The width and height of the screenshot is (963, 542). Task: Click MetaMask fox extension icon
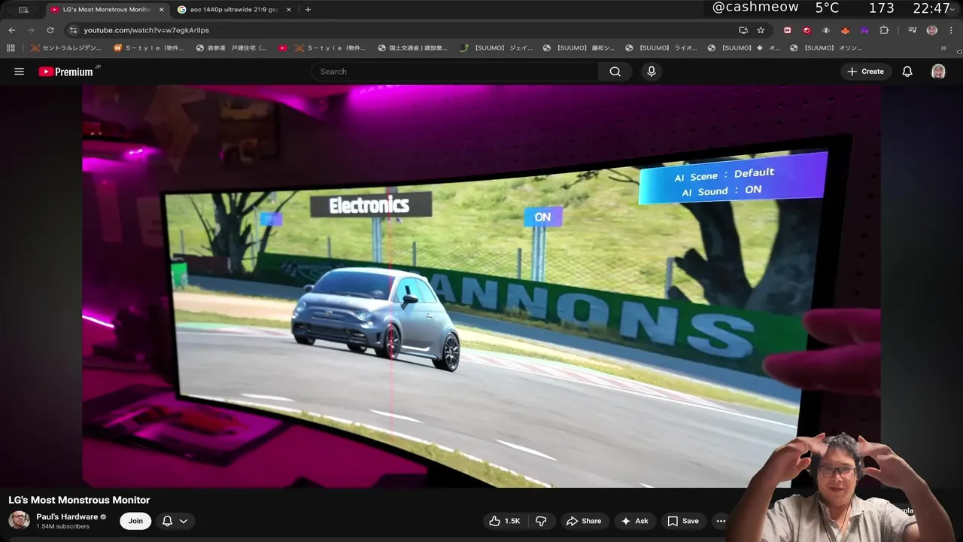pyautogui.click(x=845, y=30)
